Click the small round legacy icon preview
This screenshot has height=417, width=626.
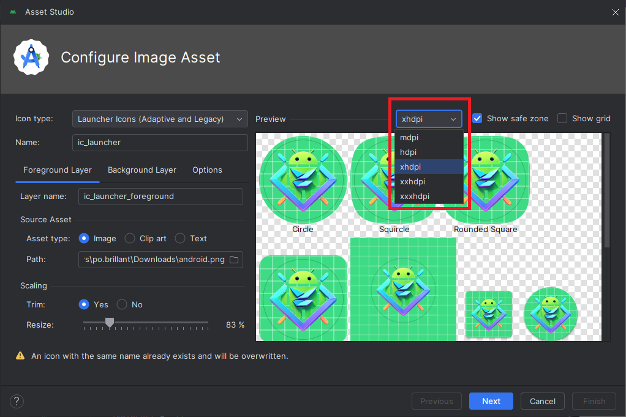point(551,314)
